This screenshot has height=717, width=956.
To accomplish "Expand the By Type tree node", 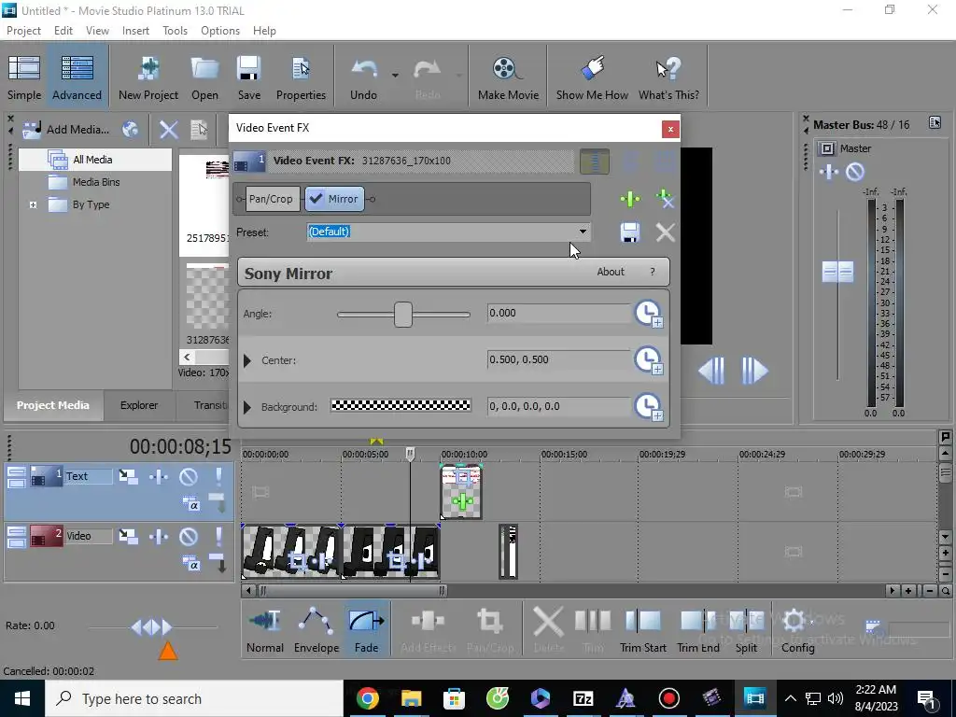I will point(33,204).
